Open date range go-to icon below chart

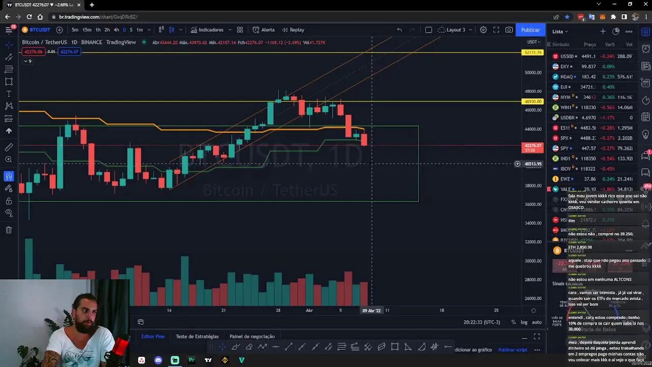pyautogui.click(x=141, y=322)
